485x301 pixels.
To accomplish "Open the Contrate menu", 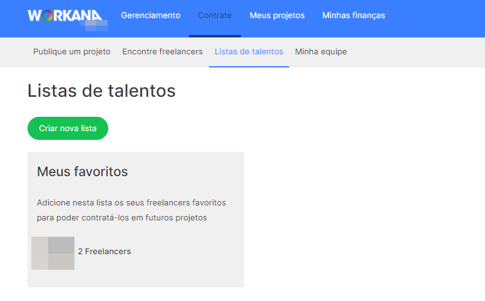I will pyautogui.click(x=215, y=16).
